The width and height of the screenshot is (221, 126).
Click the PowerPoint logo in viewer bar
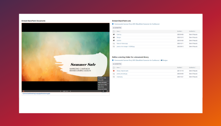(x=24, y=91)
